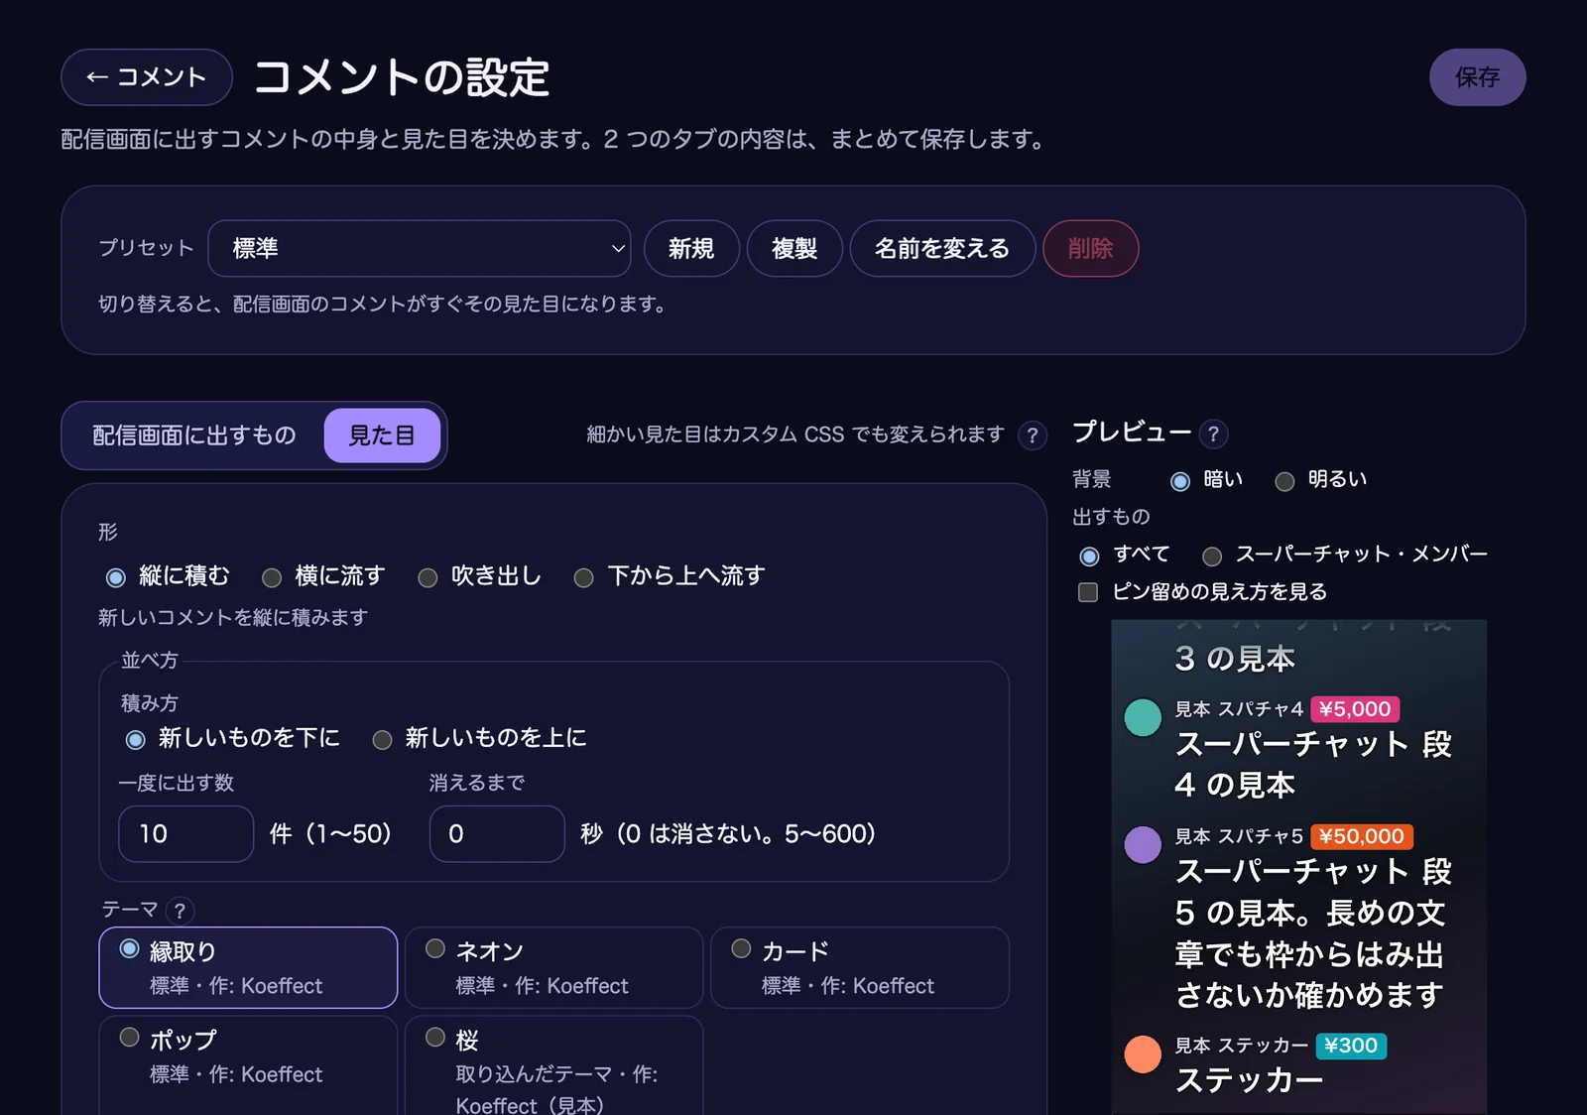Go back with the ← コメント button
This screenshot has height=1115, width=1587.
147,77
